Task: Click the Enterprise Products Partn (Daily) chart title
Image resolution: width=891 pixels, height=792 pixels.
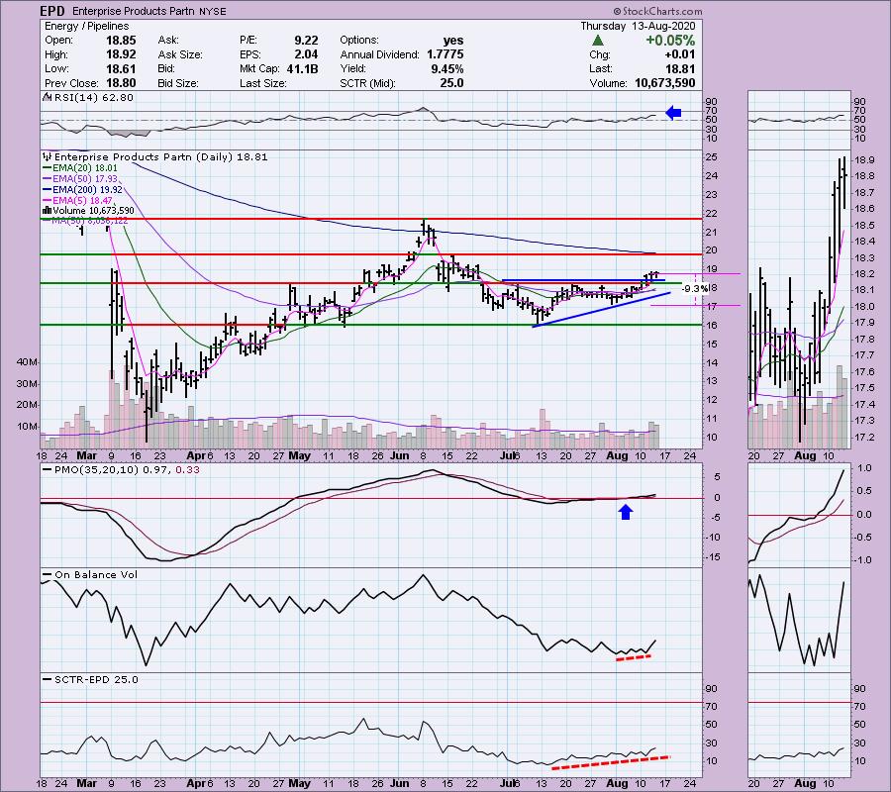Action: (160, 156)
